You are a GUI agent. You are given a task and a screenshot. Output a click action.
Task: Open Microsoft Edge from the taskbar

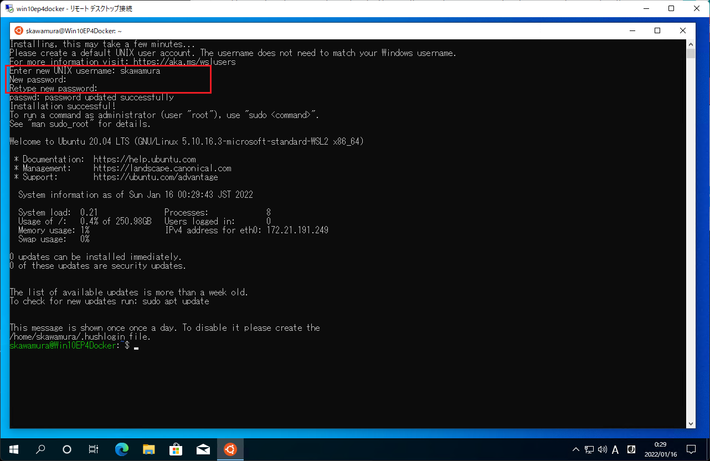tap(121, 449)
